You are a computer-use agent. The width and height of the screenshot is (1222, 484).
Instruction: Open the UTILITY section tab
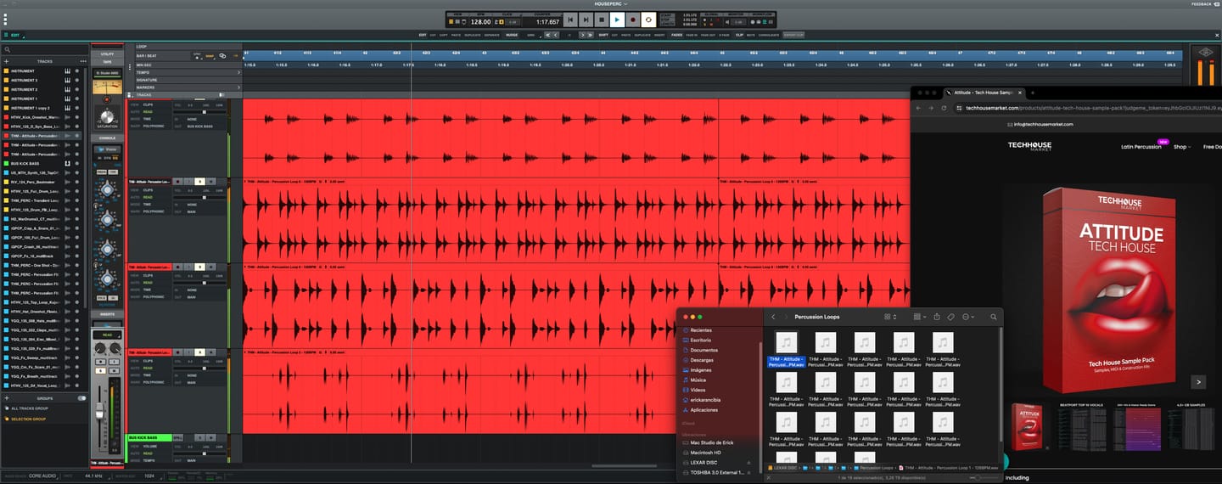click(x=107, y=53)
